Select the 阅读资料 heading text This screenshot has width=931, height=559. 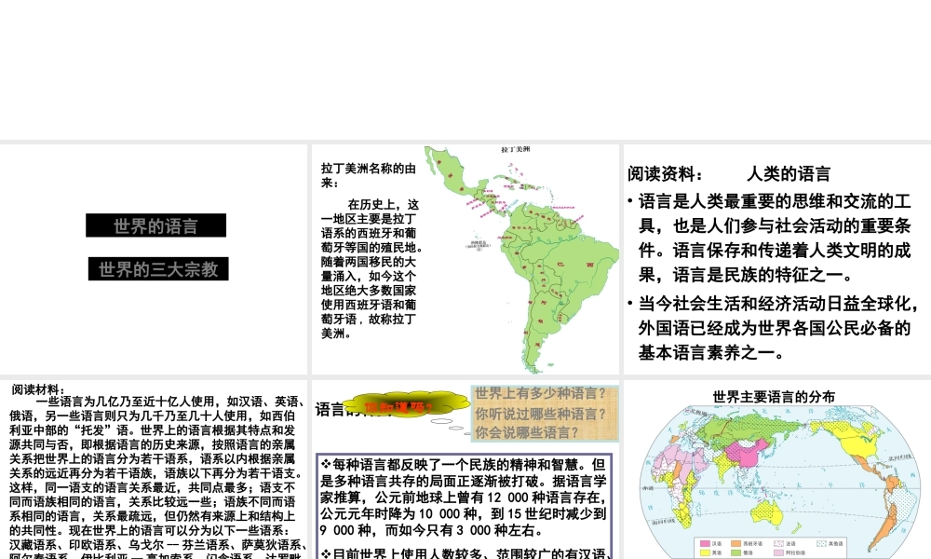coord(665,174)
